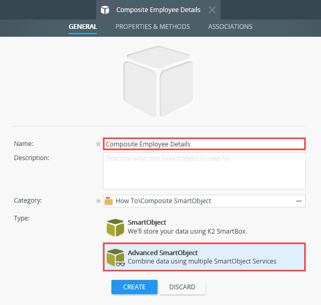Viewport: 321px width, 305px height.
Task: Click the folder icon in Category field
Action: pyautogui.click(x=109, y=201)
